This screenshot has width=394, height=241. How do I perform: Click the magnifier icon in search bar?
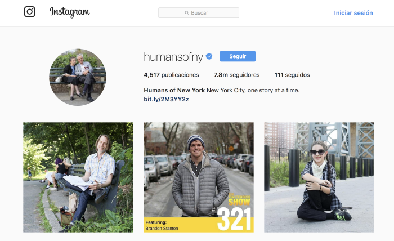(187, 13)
